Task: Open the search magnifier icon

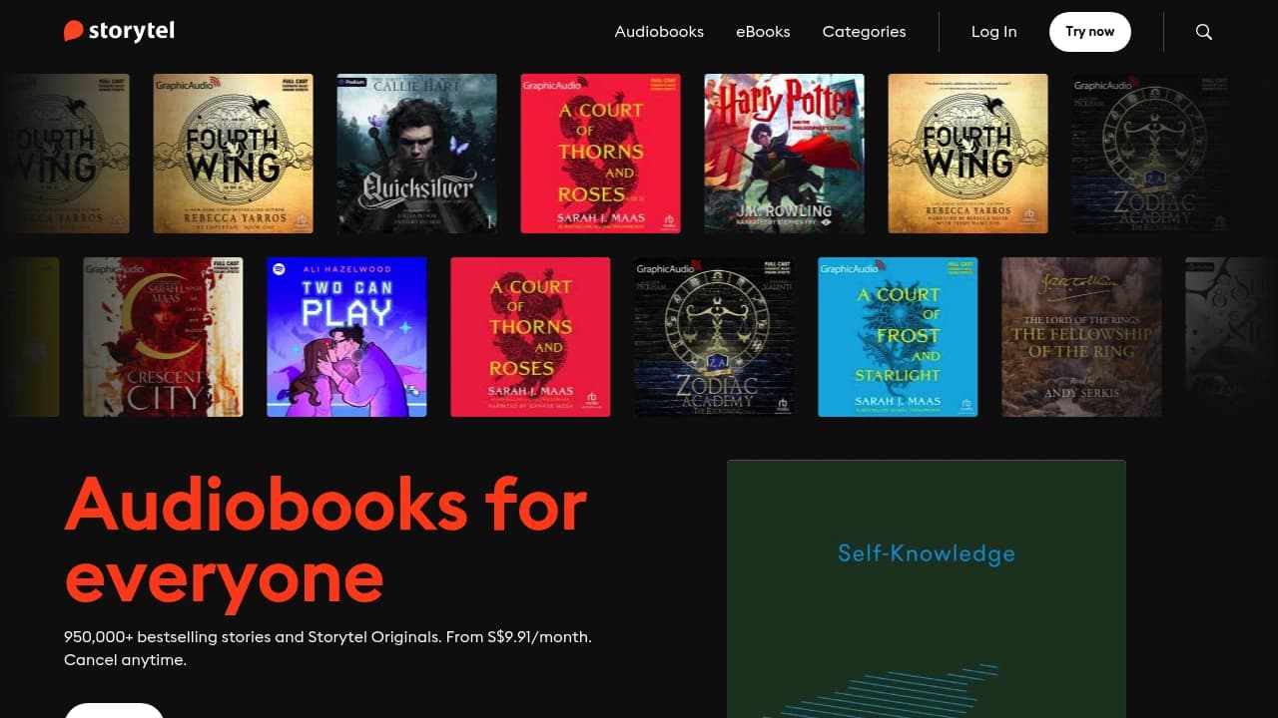Action: tap(1204, 32)
